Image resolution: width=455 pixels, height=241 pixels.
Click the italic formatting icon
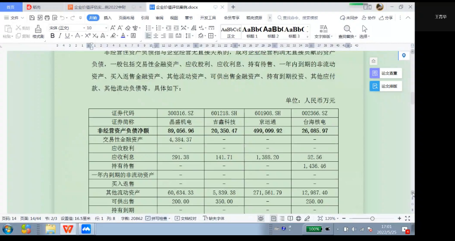[60, 36]
